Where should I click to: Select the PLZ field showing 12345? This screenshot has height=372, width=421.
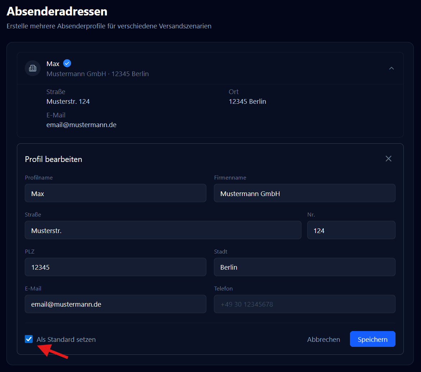pos(115,267)
